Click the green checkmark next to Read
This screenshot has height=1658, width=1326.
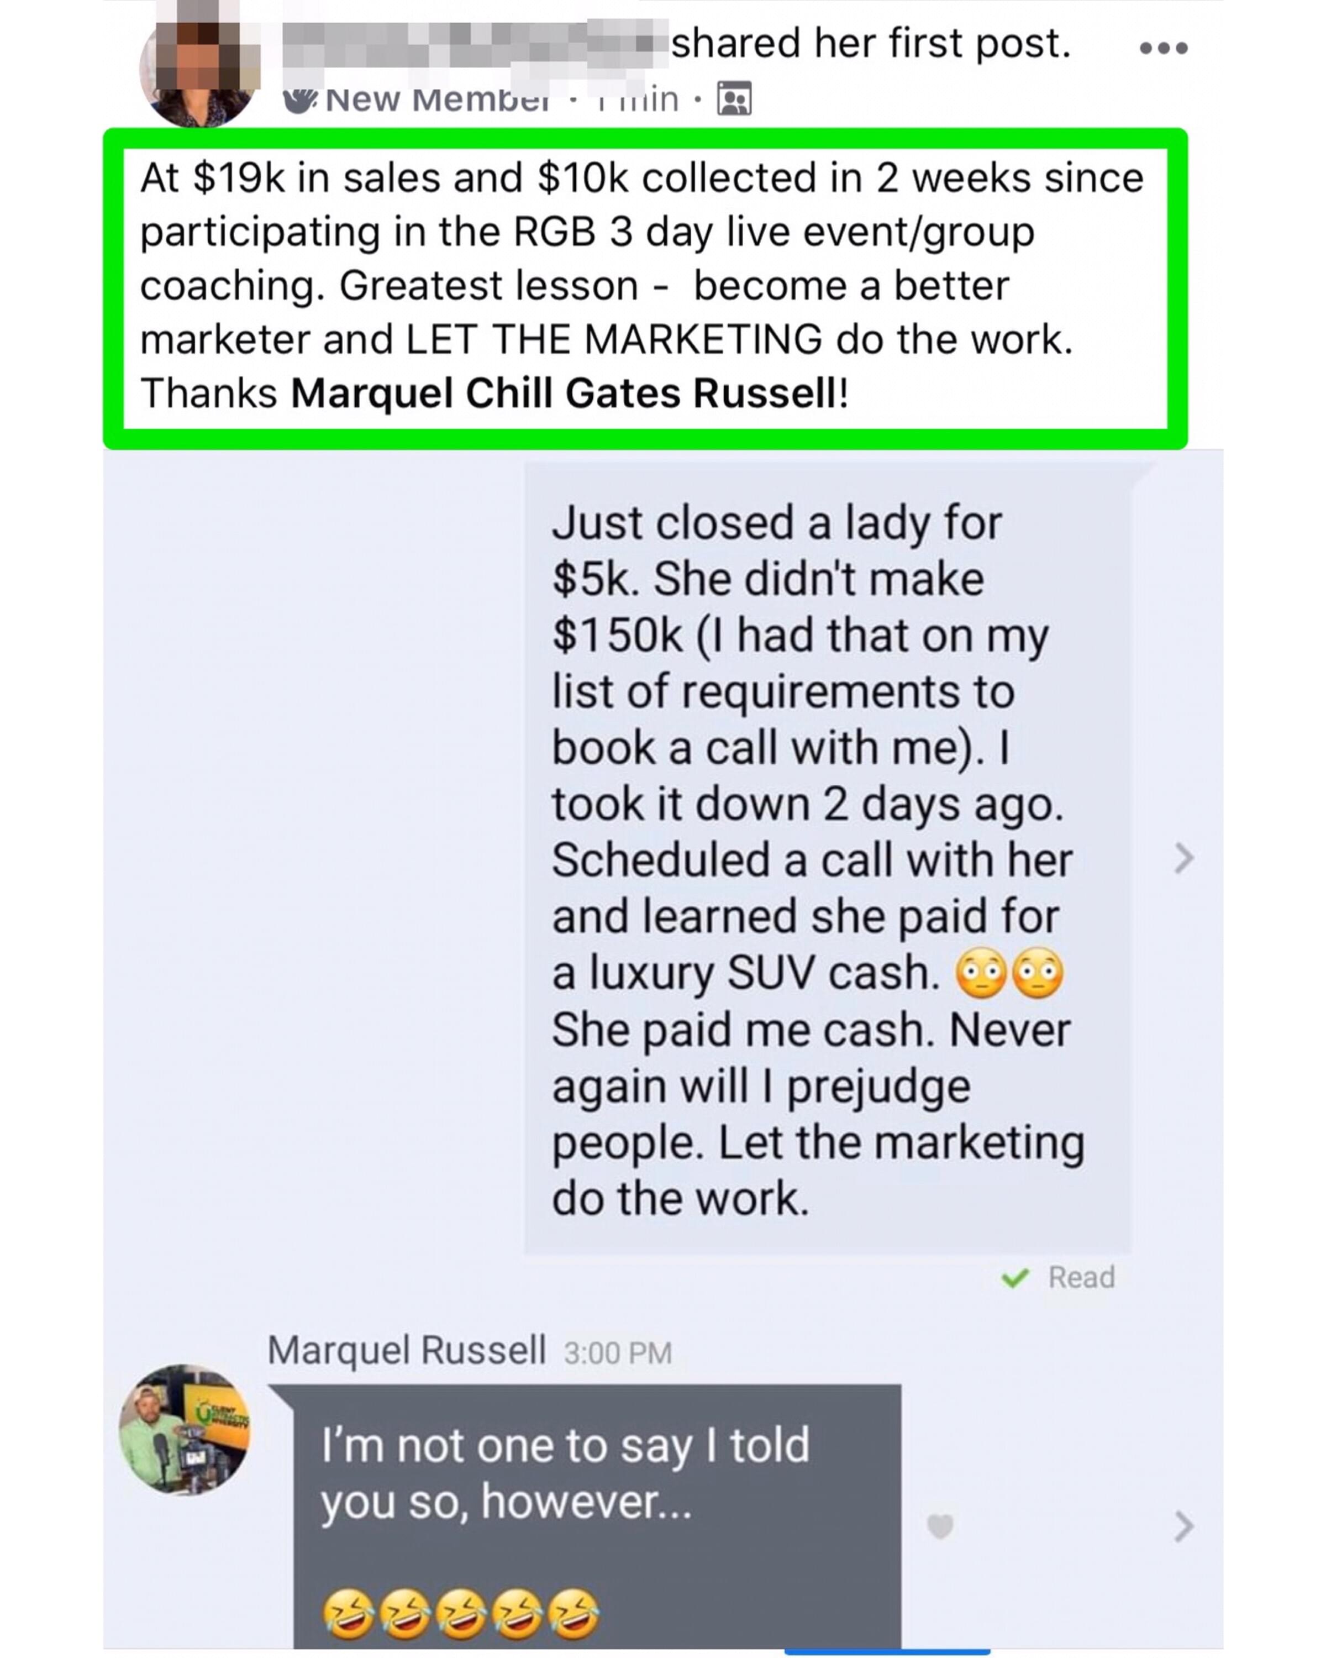click(1015, 1277)
